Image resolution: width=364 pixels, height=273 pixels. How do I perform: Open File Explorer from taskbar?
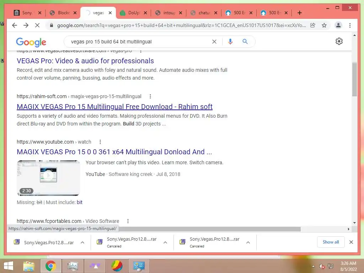point(29,266)
